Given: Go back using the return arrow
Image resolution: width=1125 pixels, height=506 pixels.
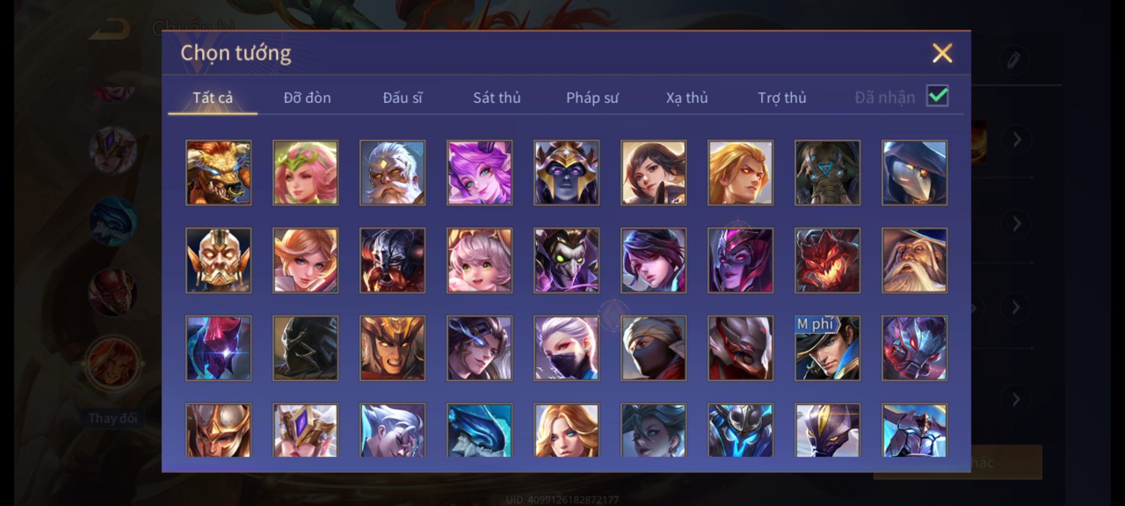Looking at the screenshot, I should [x=111, y=29].
